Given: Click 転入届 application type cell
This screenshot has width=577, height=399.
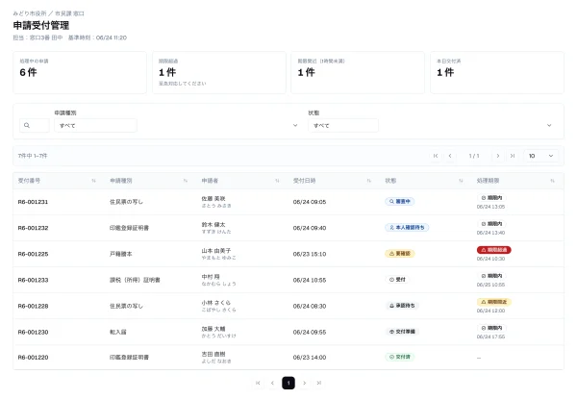Looking at the screenshot, I should pos(118,332).
